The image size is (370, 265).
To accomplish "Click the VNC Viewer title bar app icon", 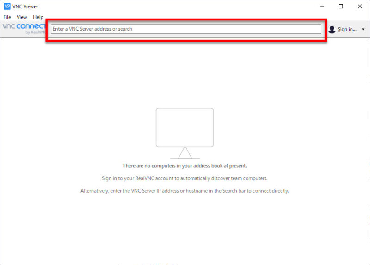I will 7,6.
